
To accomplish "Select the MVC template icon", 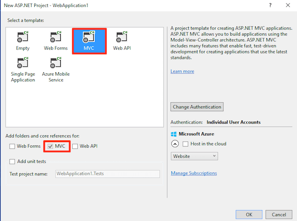I will coord(89,37).
